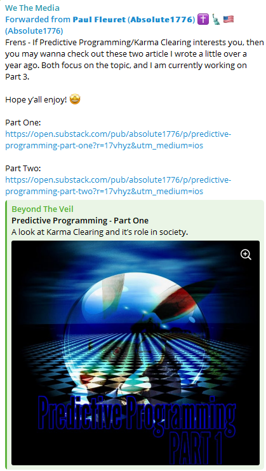Viewport: 266px width, 471px height.
Task: Click the Part Two: label text
Action: (x=23, y=168)
